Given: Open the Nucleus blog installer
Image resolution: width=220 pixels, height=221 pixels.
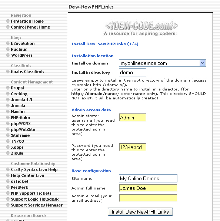Looking at the screenshot, I should pos(19,49).
